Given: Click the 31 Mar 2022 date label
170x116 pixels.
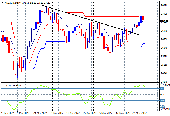Looking at the screenshot, I should click(57, 113).
